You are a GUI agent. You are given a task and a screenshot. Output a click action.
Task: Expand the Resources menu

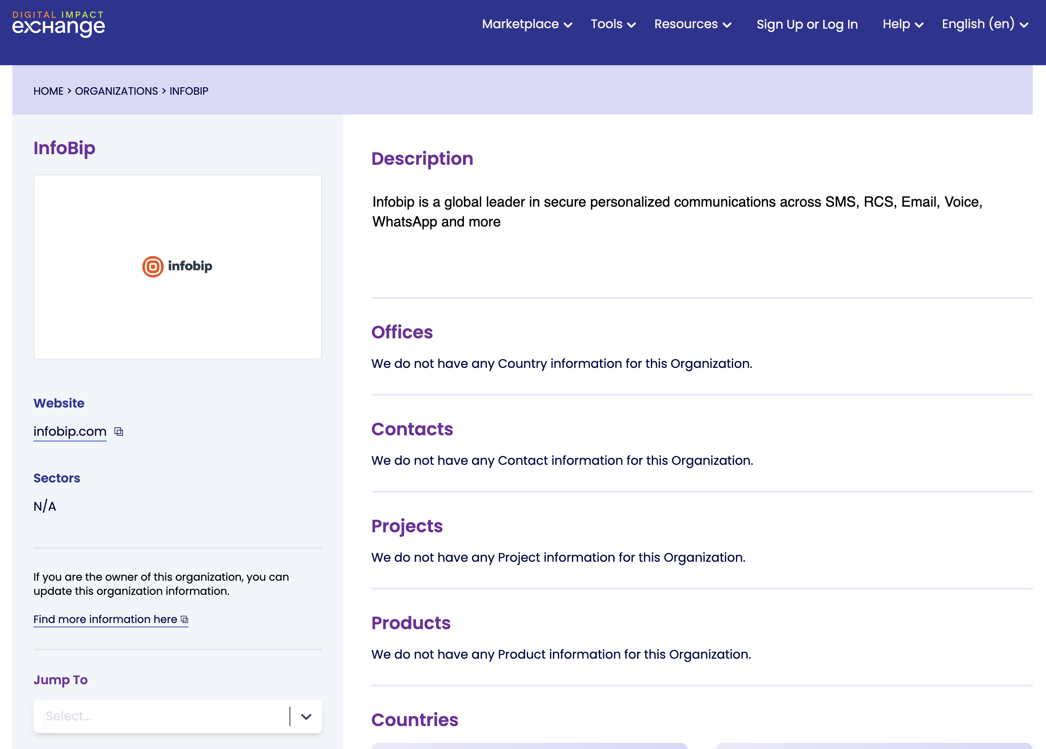693,24
